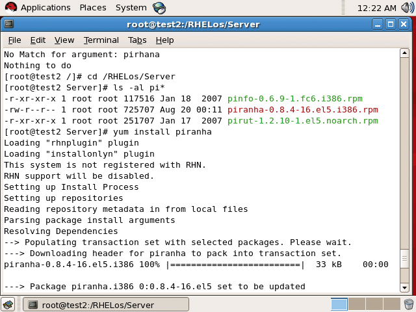Open the Terminal menu

101,40
